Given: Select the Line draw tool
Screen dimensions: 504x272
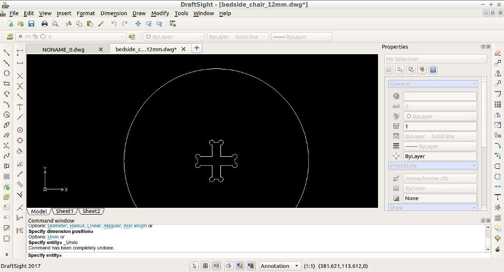Looking at the screenshot, I should [6, 52].
